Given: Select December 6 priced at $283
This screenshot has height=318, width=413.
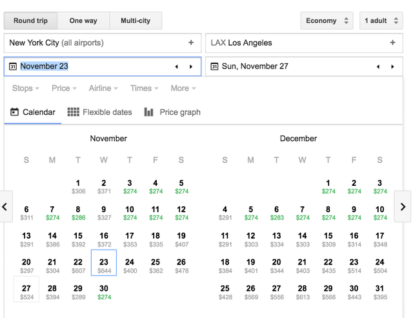Looking at the screenshot, I should click(276, 213).
